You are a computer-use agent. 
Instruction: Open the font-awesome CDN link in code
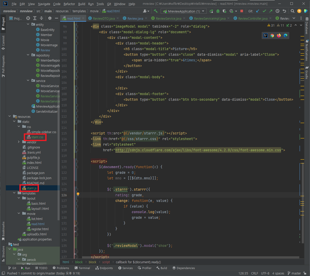tap(198, 150)
